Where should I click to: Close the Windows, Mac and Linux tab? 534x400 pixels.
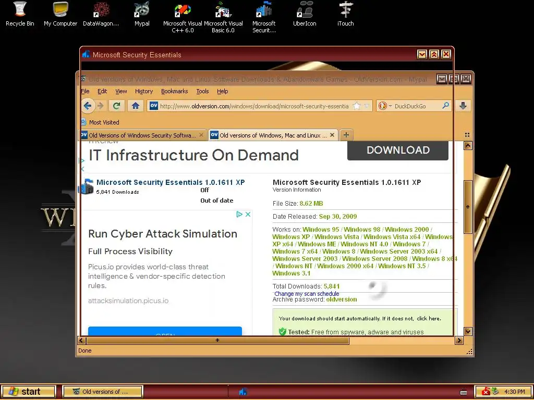(x=332, y=135)
